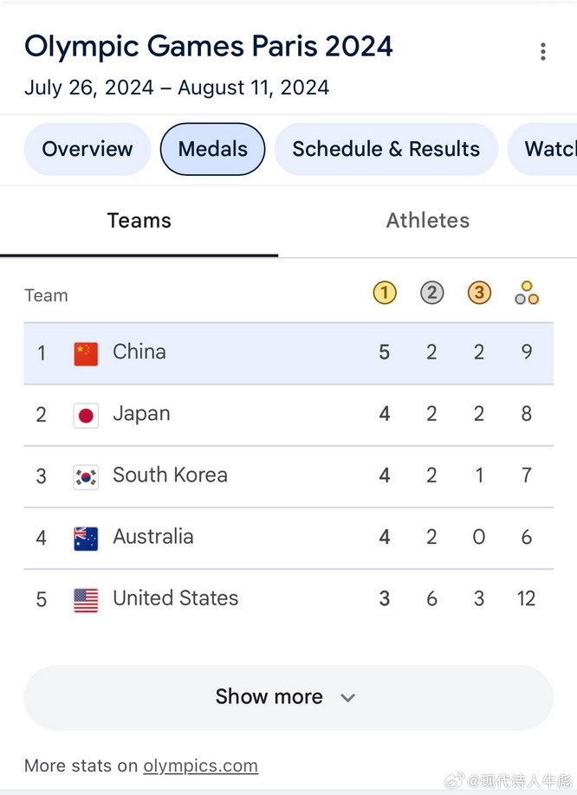Open the olympics.com link
Image resolution: width=577 pixels, height=795 pixels.
point(200,766)
